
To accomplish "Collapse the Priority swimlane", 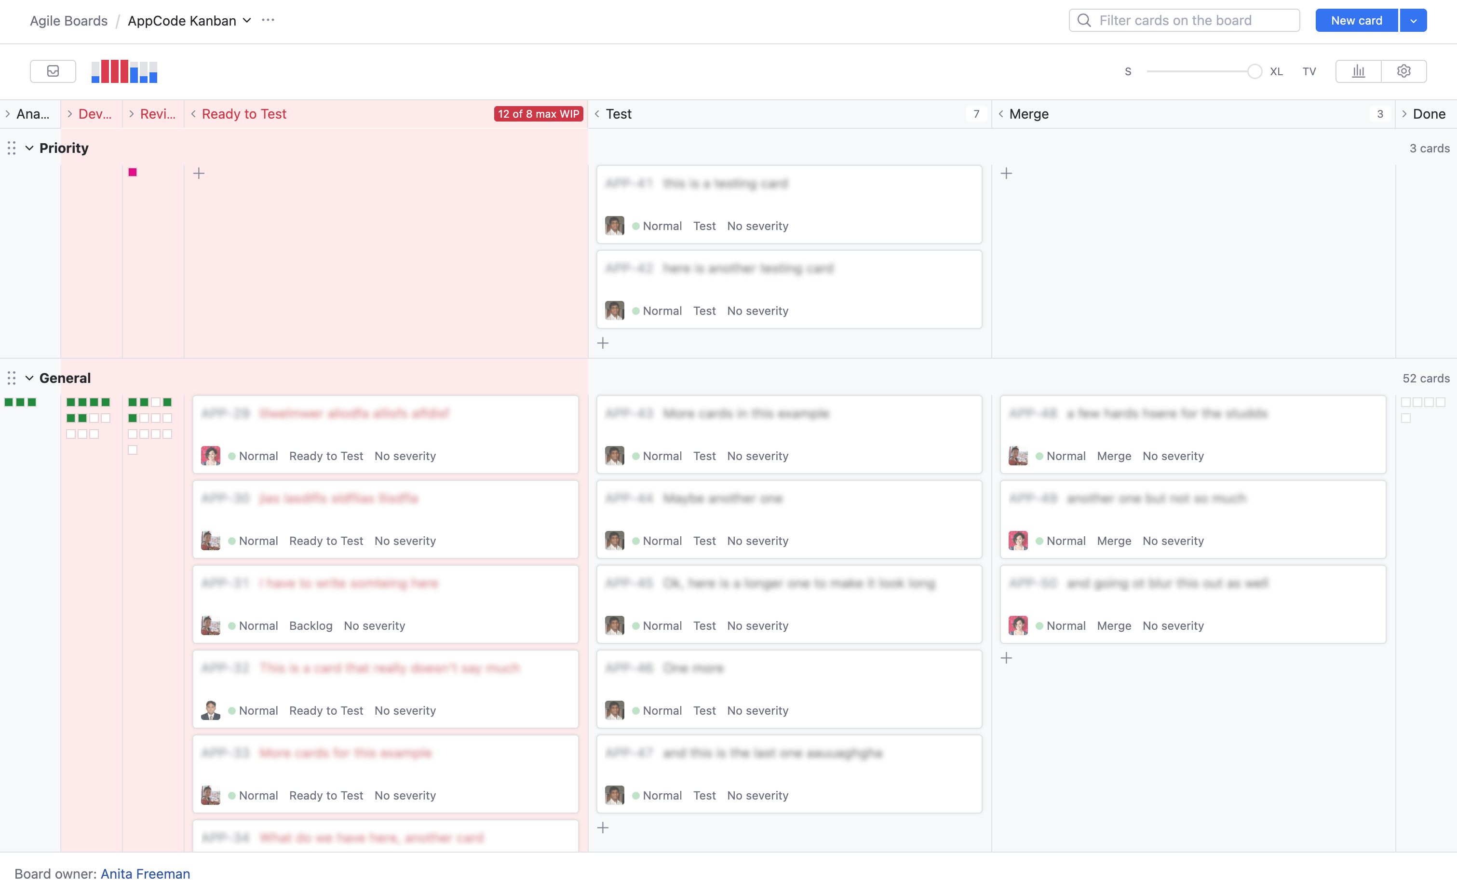I will point(29,148).
